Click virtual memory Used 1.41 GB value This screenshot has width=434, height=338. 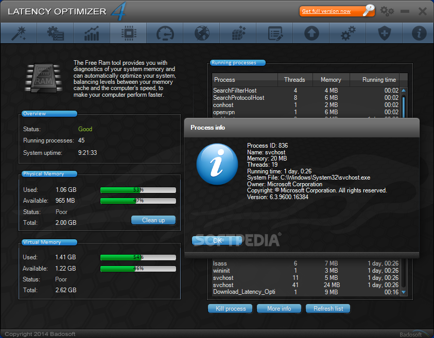point(65,257)
